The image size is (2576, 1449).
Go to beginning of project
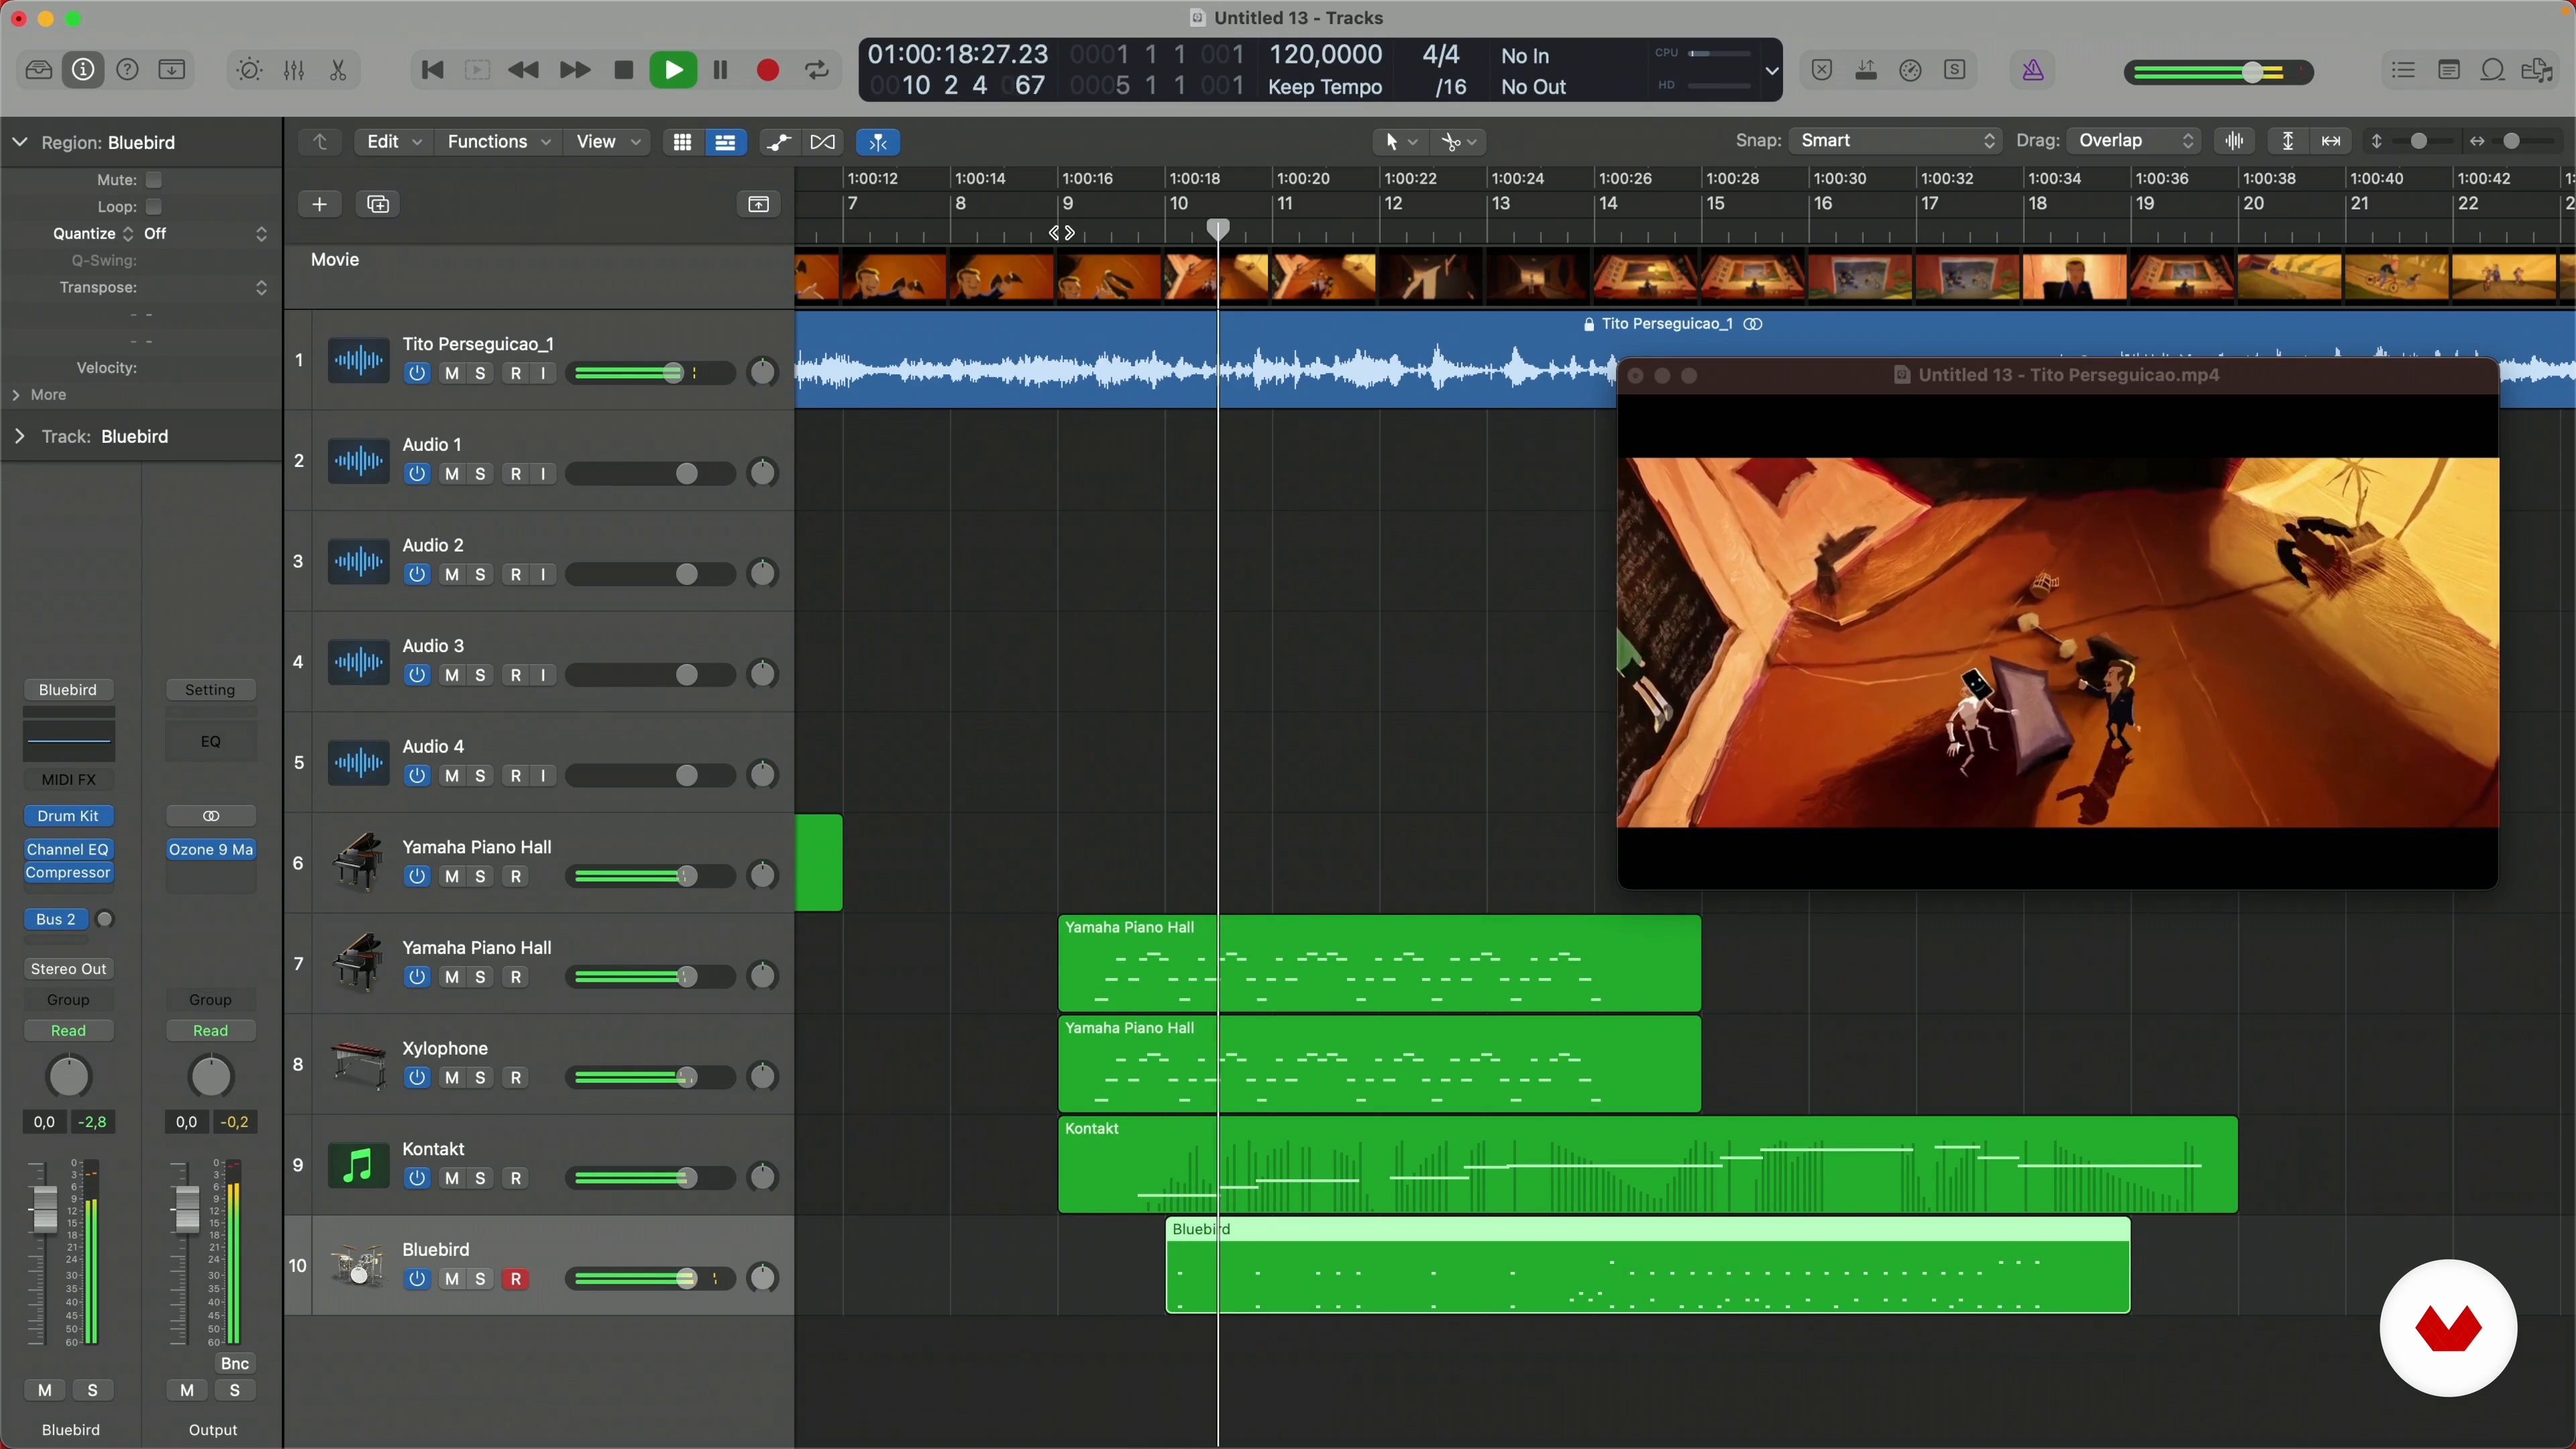[x=432, y=70]
